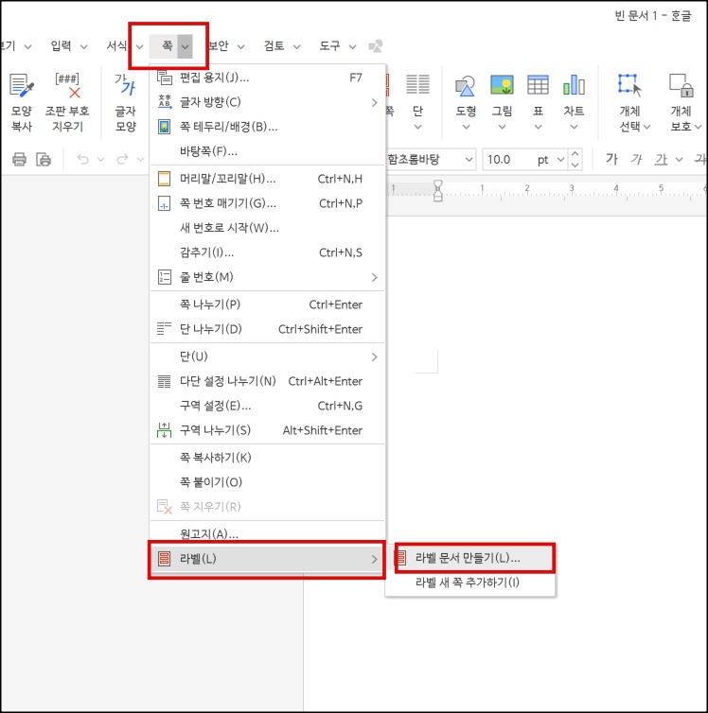Select 바탕쪽(F) menu item

(268, 151)
